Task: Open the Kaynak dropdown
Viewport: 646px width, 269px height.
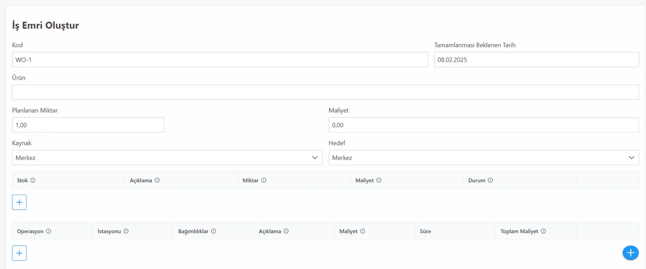Action: pos(167,158)
